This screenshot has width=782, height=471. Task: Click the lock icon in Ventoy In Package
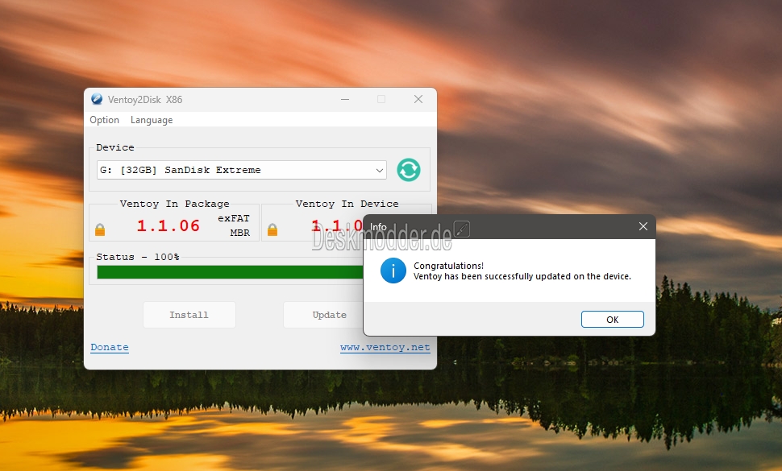pyautogui.click(x=100, y=229)
